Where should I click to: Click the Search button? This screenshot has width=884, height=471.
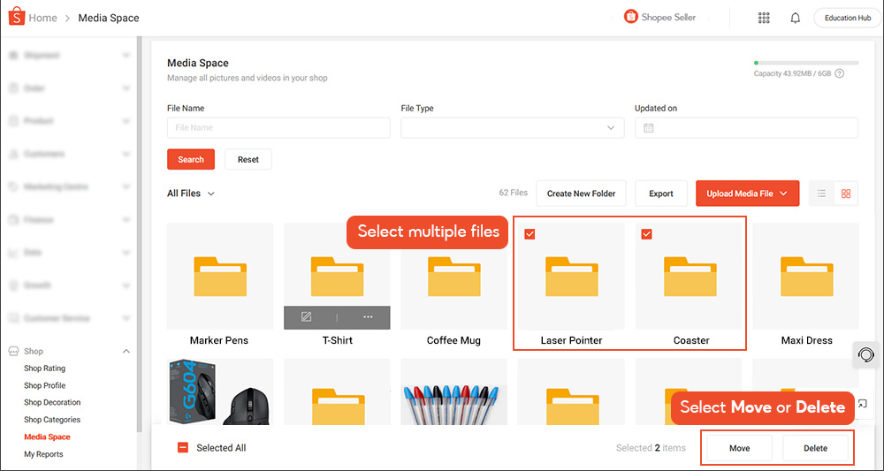coord(191,159)
